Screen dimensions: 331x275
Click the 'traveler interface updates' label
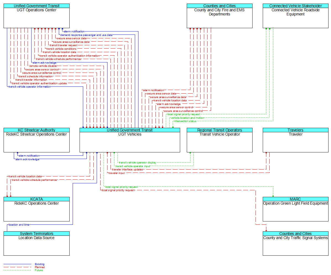127,170
